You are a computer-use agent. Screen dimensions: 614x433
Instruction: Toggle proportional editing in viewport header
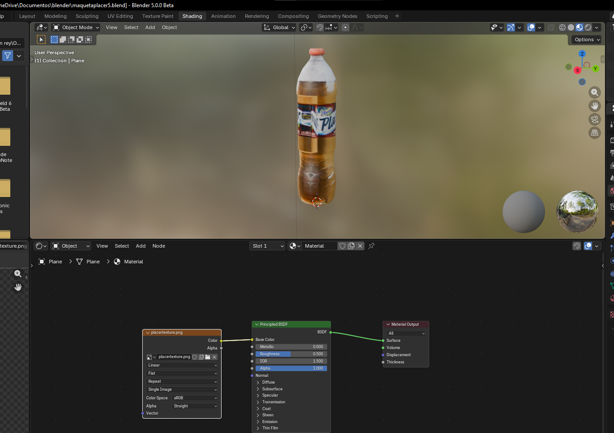click(x=345, y=27)
